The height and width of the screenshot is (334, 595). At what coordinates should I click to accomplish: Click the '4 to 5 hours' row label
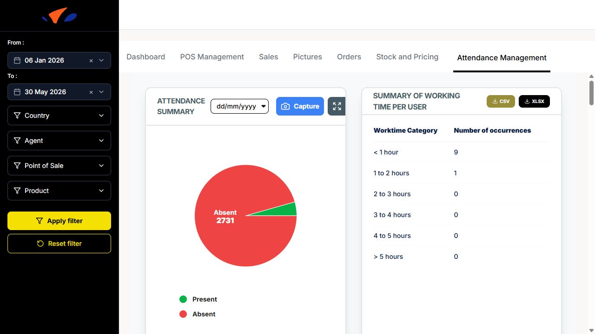[392, 236]
